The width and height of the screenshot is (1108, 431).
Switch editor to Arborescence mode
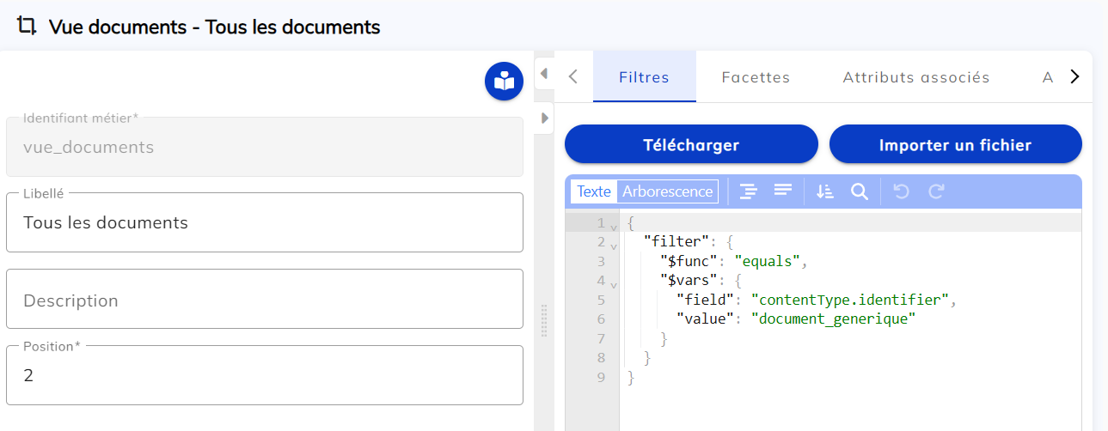[667, 191]
